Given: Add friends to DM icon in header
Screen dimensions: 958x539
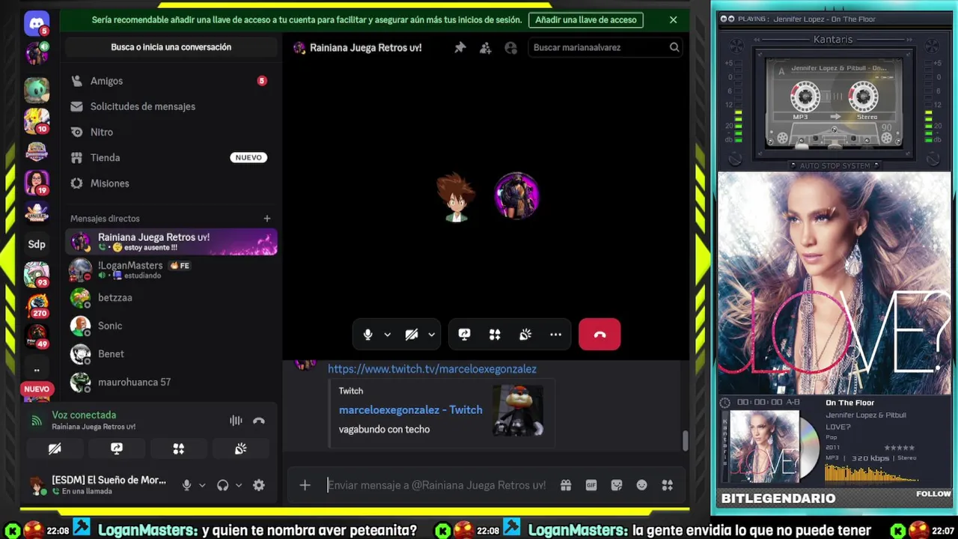Looking at the screenshot, I should click(486, 47).
